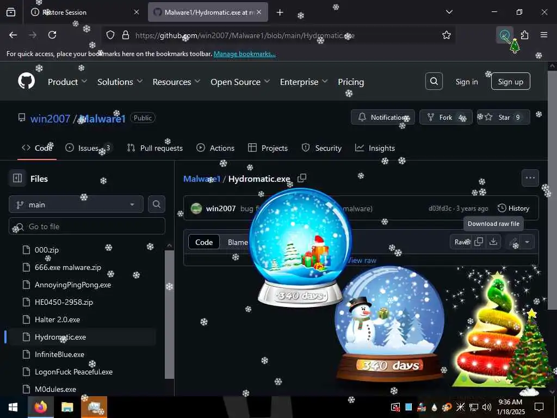The image size is (557, 418).
Task: Click the Notifications button
Action: pyautogui.click(x=383, y=117)
